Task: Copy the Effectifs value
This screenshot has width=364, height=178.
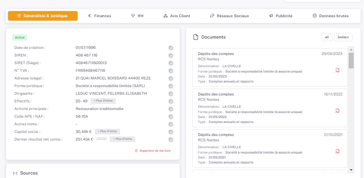Action: 171,101
